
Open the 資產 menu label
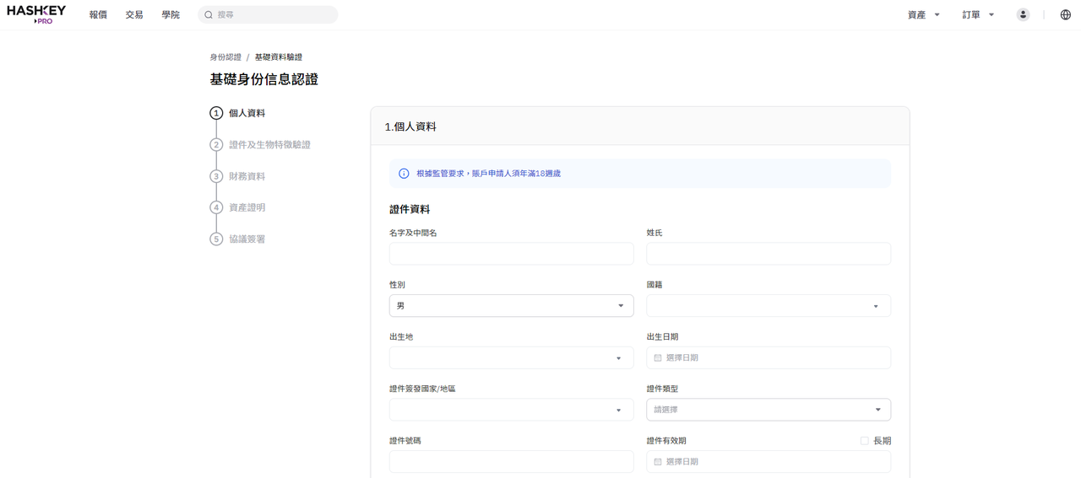(916, 15)
